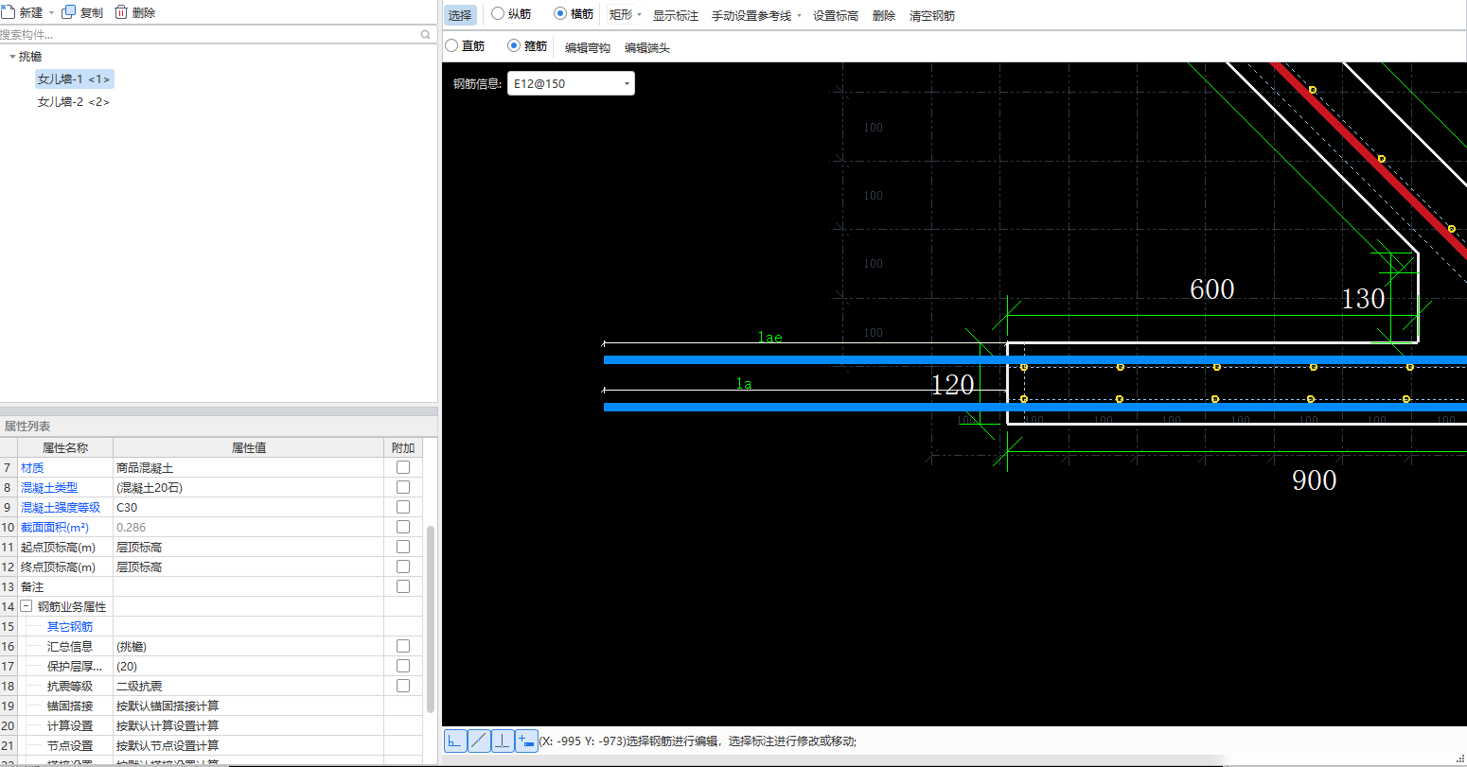Collapse the 钢筋业务属性 group
The height and width of the screenshot is (767, 1467).
pyautogui.click(x=26, y=606)
